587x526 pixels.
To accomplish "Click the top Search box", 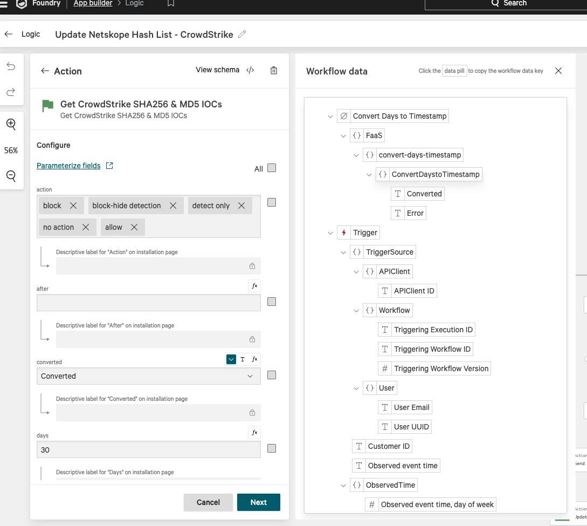I will 506,4.
